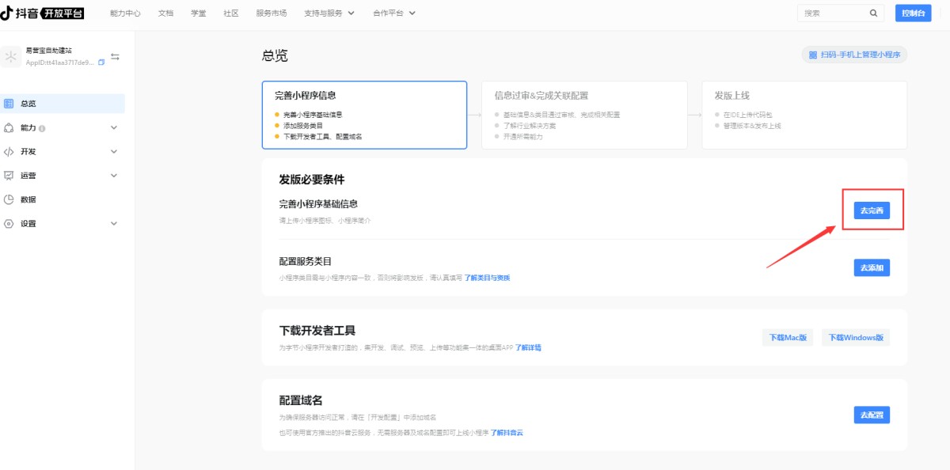Click the QR code icon in 扫码 button
Image resolution: width=950 pixels, height=470 pixels.
pos(814,55)
